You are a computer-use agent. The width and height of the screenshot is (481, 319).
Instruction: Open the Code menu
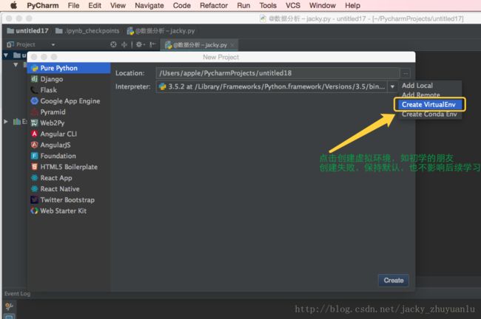[x=182, y=5]
